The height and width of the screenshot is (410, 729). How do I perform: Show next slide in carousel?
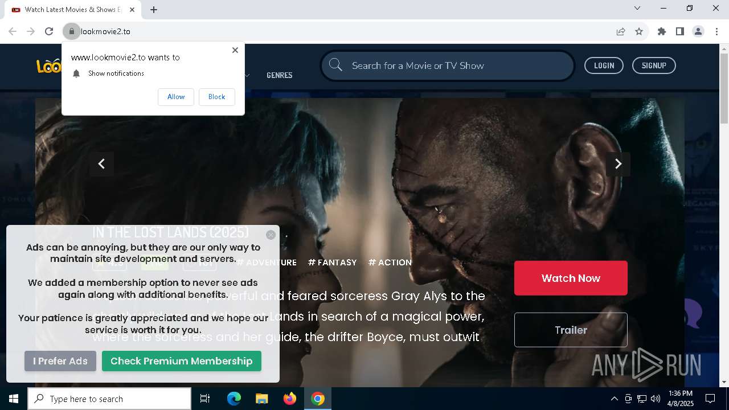click(618, 164)
